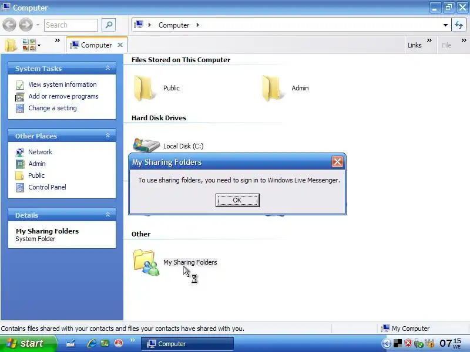The width and height of the screenshot is (470, 352).
Task: Click the Back navigation arrow
Action: point(9,25)
